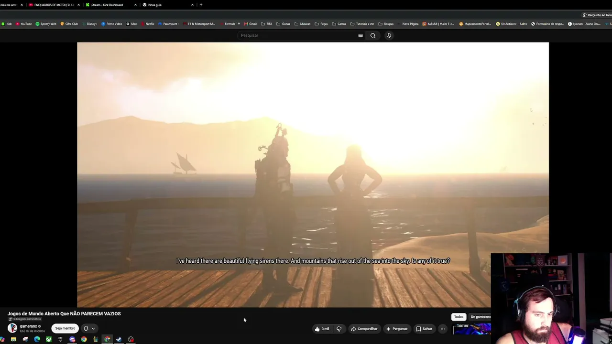The width and height of the screenshot is (612, 344).
Task: Open the Lyceum - Aluno Online bookmark
Action: tap(584, 24)
